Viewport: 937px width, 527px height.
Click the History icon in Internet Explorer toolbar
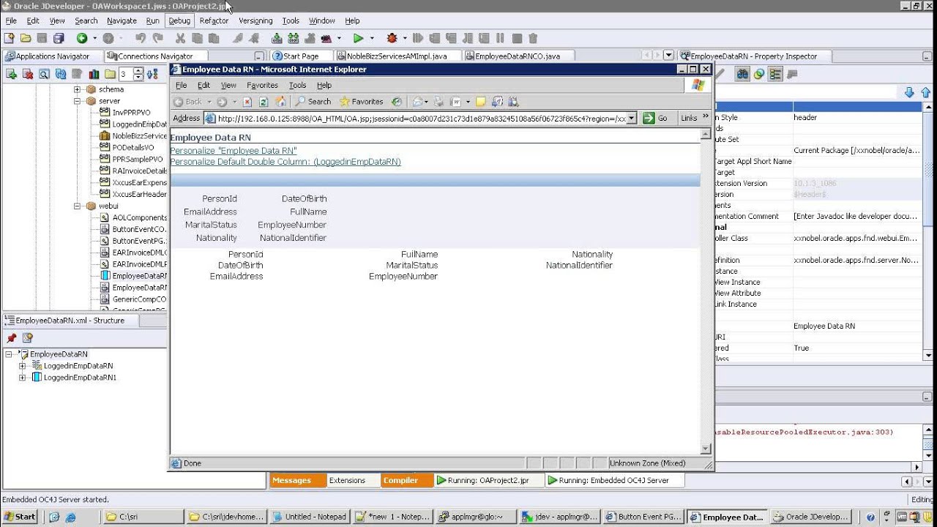point(396,102)
